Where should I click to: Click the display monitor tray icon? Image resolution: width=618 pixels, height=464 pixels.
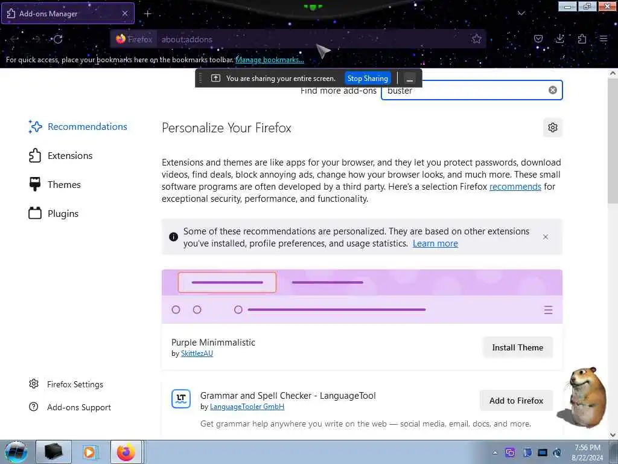click(543, 453)
